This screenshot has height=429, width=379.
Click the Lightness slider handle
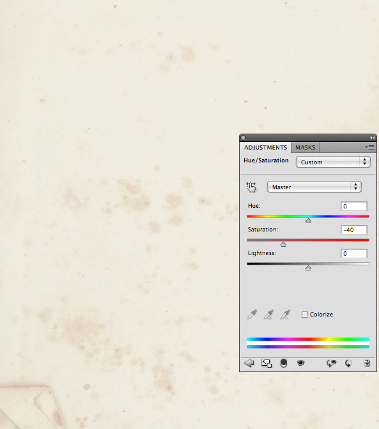click(x=308, y=268)
